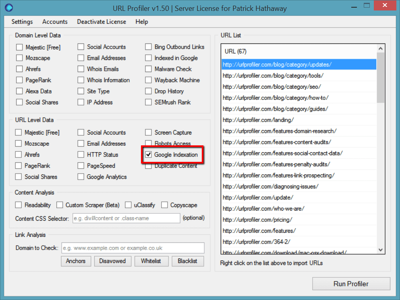400x300 pixels.
Task: Check URL Level Ahrefs box
Action: [x=19, y=155]
